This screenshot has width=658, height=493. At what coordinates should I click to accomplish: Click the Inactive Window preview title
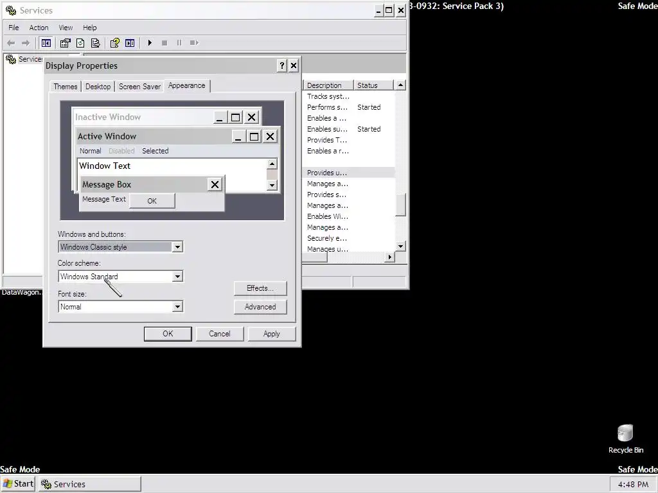click(108, 117)
